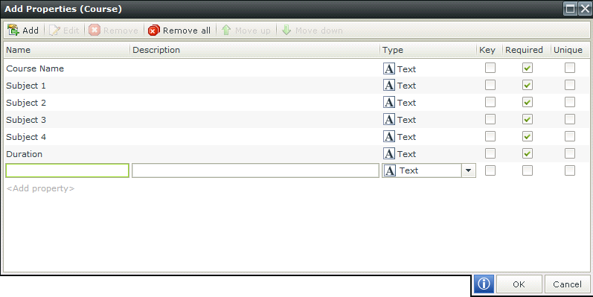593x297 pixels.
Task: Check Required for the new property row
Action: coord(528,170)
